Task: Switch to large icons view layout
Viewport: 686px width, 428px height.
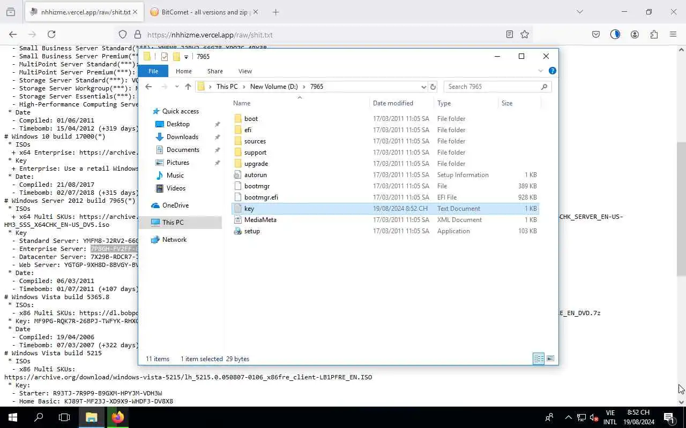Action: 550,359
